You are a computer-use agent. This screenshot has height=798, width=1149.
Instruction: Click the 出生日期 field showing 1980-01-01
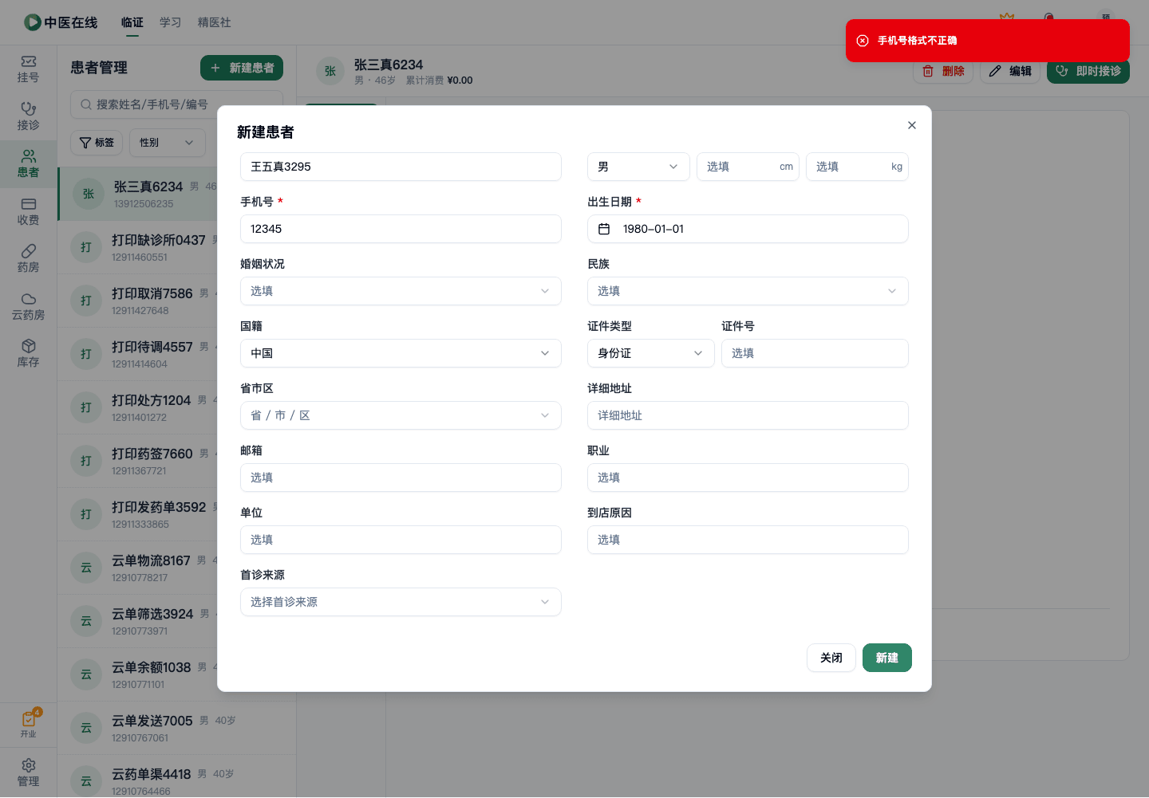[x=748, y=229]
